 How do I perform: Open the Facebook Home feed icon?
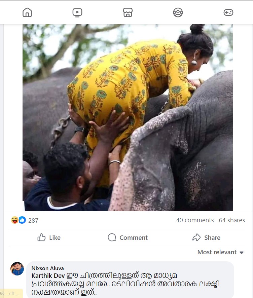point(27,12)
